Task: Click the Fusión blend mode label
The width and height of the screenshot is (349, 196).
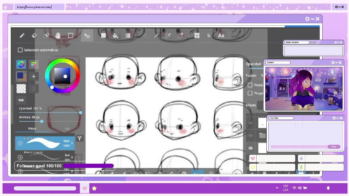Action: pos(251,75)
